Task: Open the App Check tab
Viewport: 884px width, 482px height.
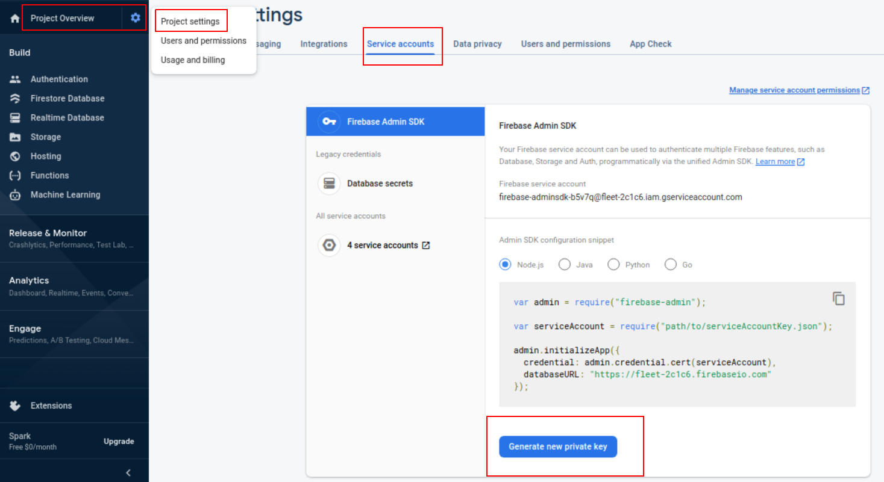Action: pyautogui.click(x=651, y=44)
